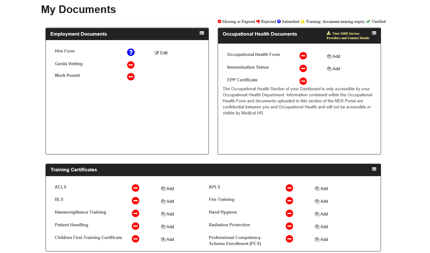Click red status icon for Children First Training

click(136, 239)
